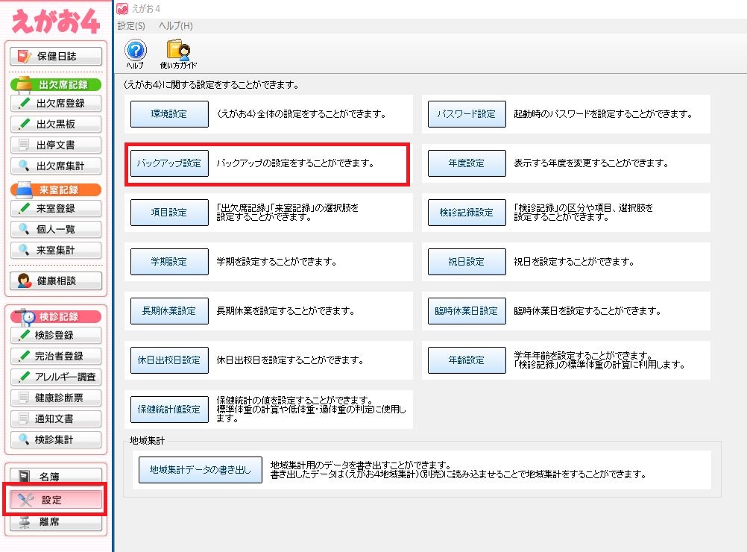The image size is (747, 552).
Task: Open 来室集計 in the sidebar
Action: click(x=56, y=251)
